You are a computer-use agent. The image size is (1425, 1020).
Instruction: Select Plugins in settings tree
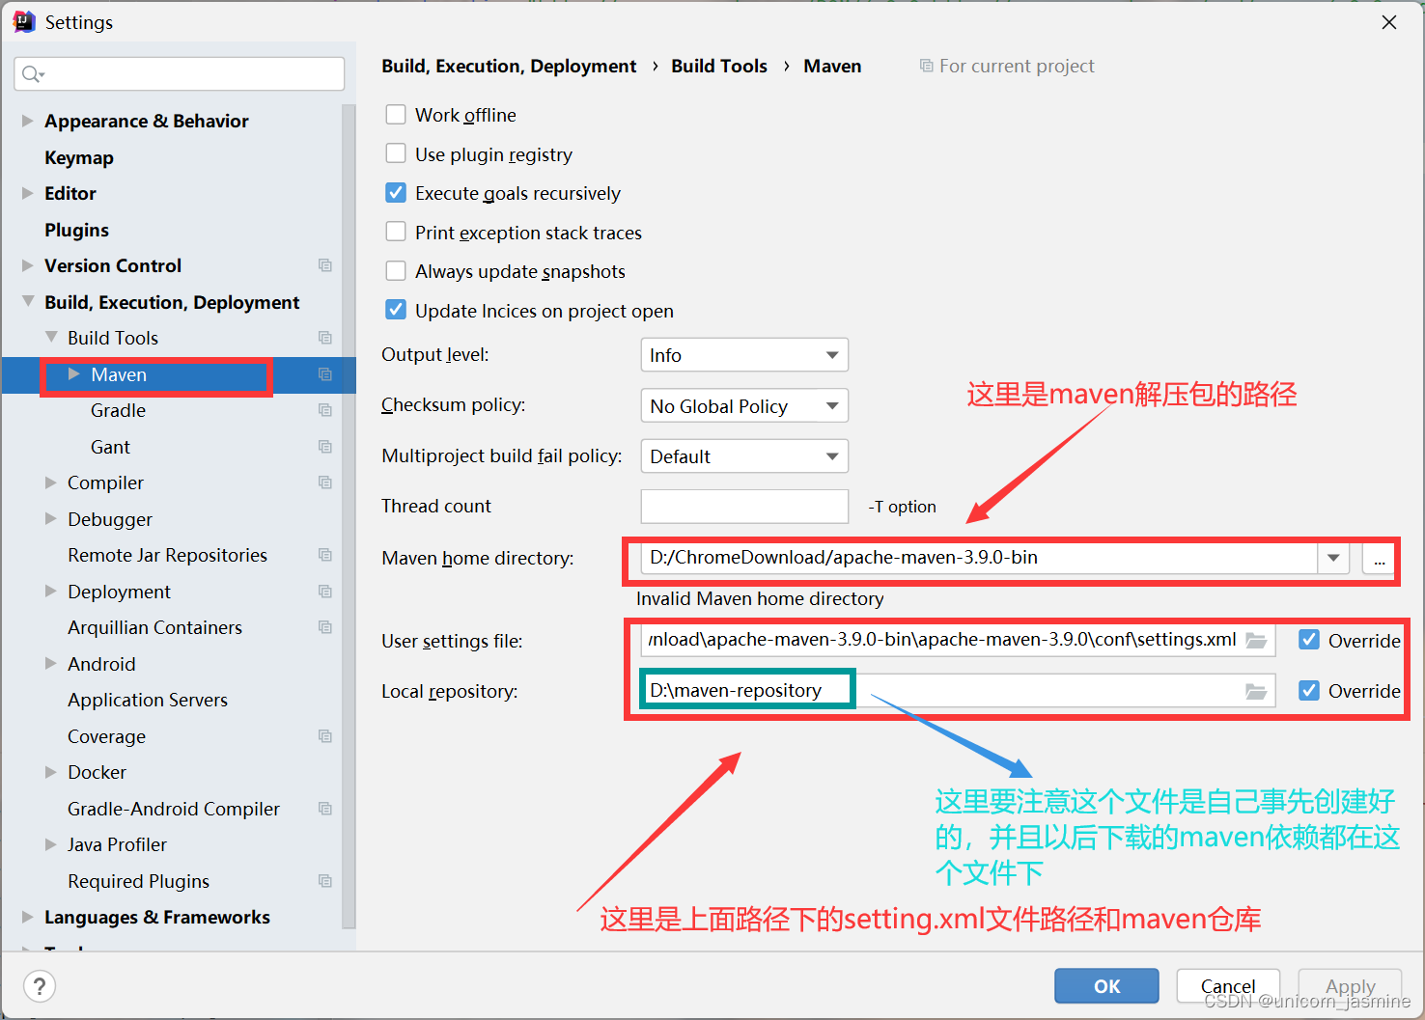76,230
